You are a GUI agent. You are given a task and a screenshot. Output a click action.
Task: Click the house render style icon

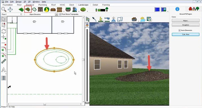tap(134, 19)
